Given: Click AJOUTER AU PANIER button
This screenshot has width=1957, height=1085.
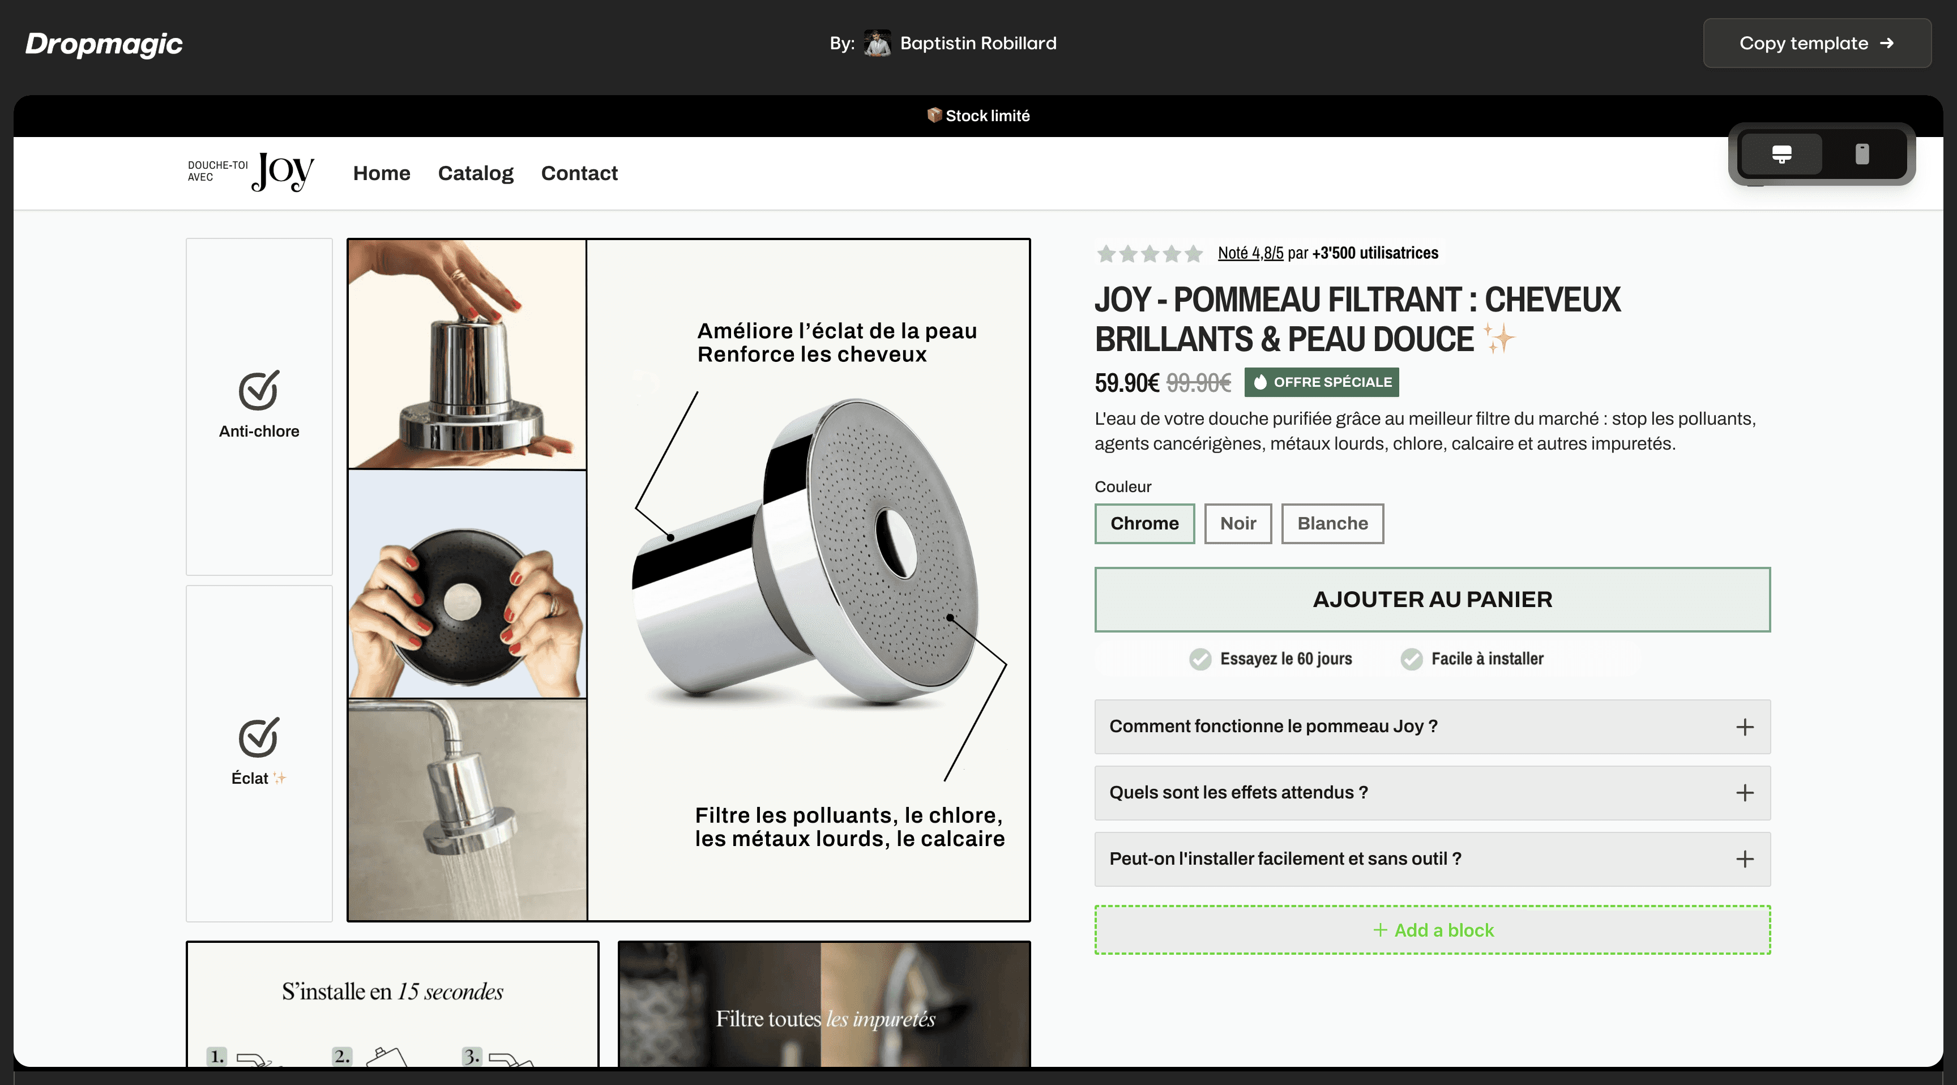Looking at the screenshot, I should (x=1432, y=600).
